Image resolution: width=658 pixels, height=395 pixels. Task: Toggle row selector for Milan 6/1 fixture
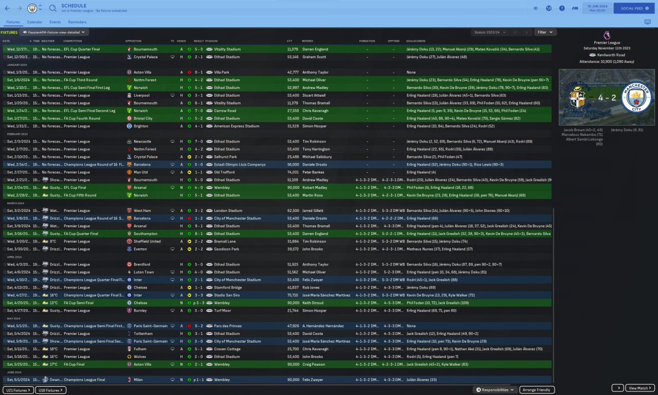(5, 380)
